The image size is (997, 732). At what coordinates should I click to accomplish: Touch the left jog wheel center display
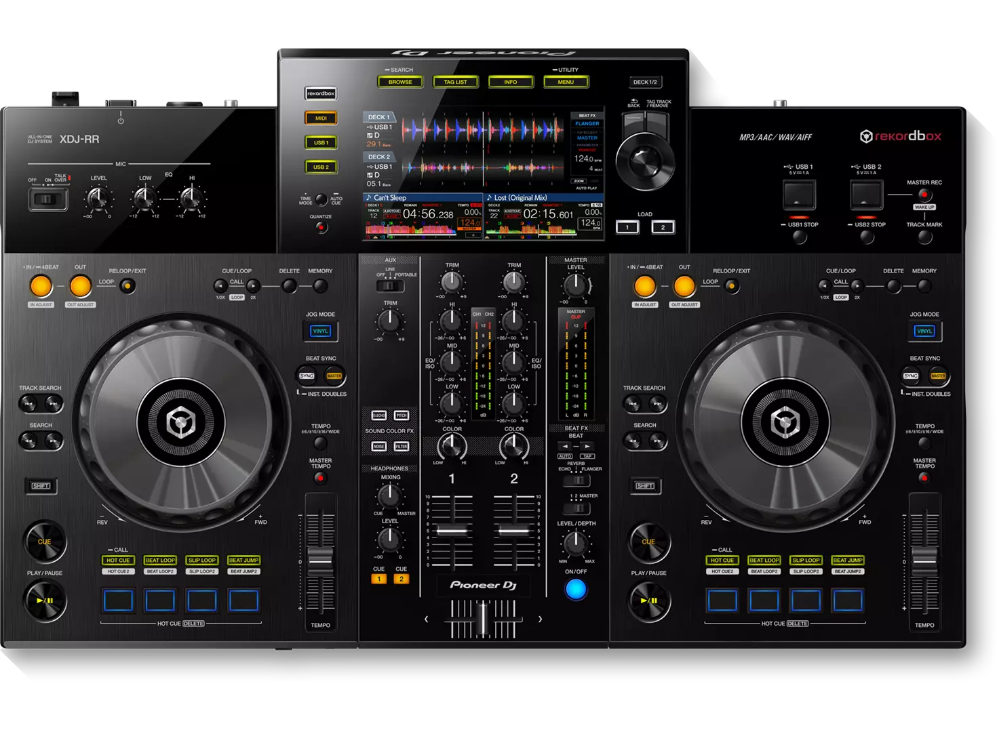(181, 423)
